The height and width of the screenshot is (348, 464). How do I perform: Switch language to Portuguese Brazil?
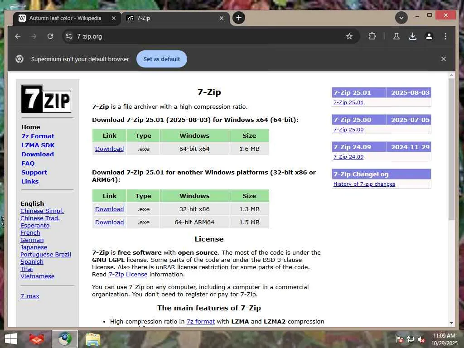click(x=46, y=255)
